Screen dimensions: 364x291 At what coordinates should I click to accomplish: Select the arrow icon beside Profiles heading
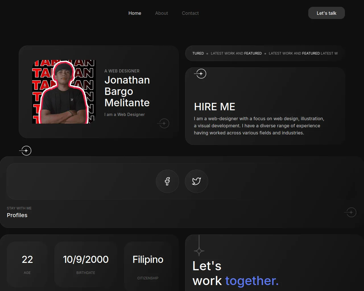(351, 212)
